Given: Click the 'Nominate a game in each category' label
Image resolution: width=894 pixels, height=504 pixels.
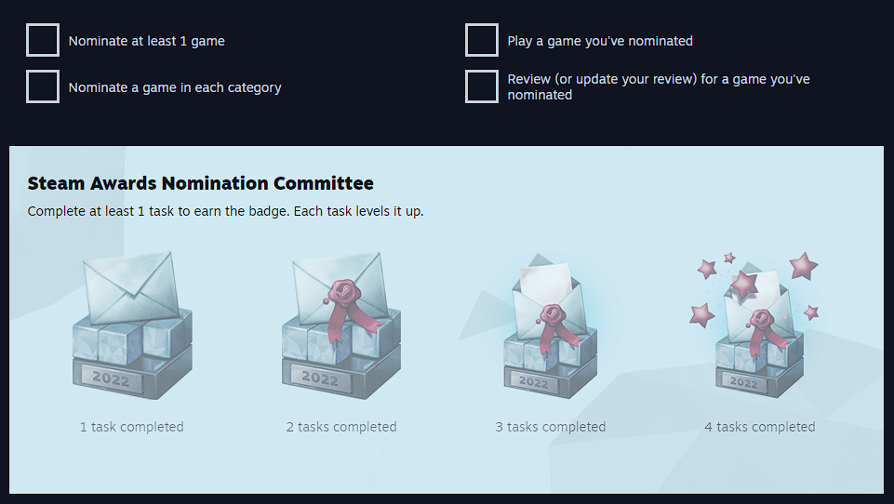Looking at the screenshot, I should [175, 87].
